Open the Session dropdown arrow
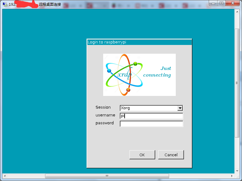The image size is (242, 181). [x=180, y=108]
